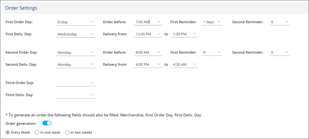Open Delivery from 4:00 PM dropdown
The width and height of the screenshot is (309, 139).
pos(148,64)
